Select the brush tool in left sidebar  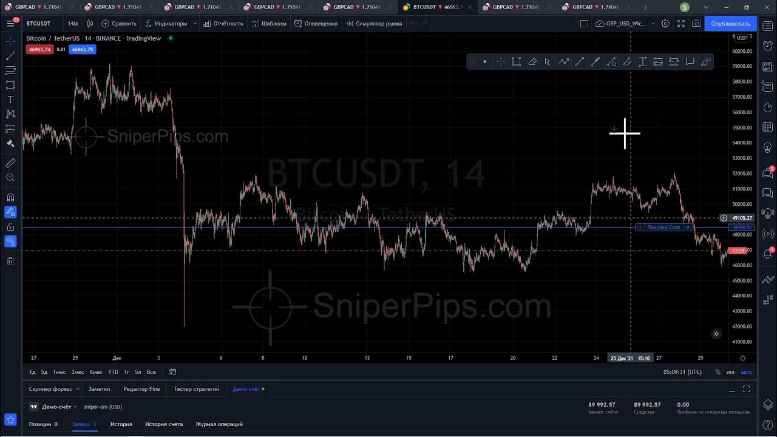pos(10,143)
